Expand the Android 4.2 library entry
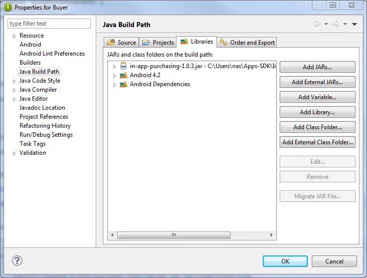 (x=114, y=76)
